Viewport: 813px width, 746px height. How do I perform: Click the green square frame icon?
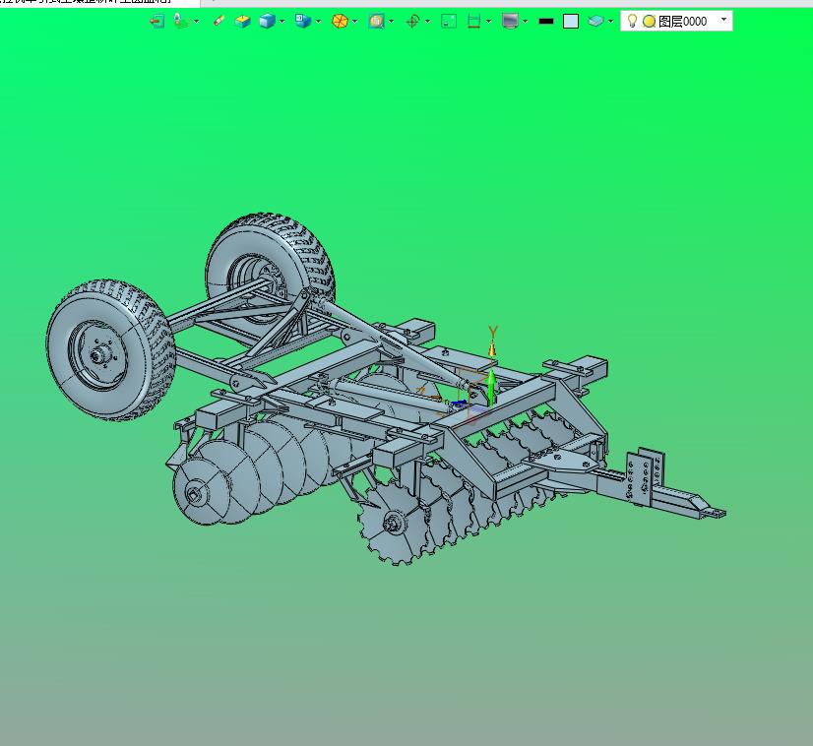click(x=449, y=22)
